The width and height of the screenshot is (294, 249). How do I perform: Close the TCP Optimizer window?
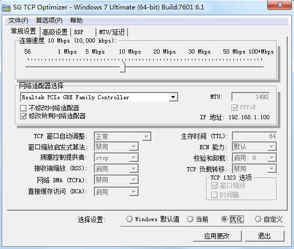click(x=279, y=5)
